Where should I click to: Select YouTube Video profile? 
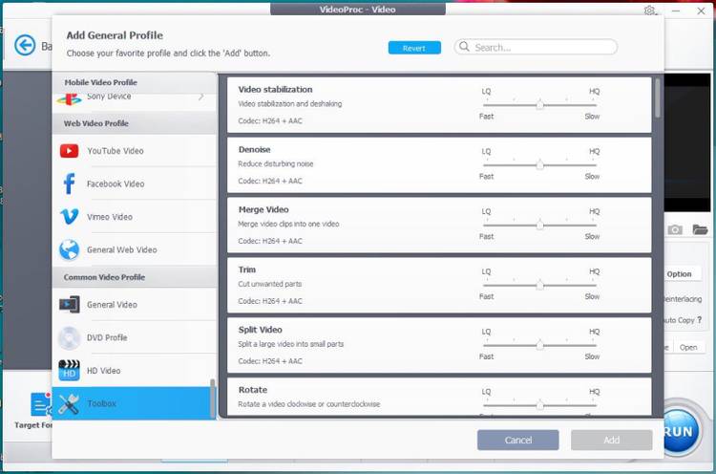pyautogui.click(x=135, y=151)
